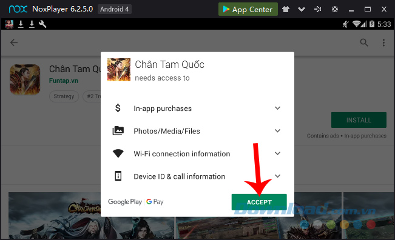The height and width of the screenshot is (240, 395).
Task: Click the Chân Tam Quốc dialog title
Action: coord(169,64)
